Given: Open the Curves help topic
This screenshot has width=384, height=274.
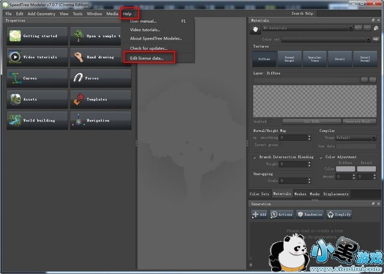Looking at the screenshot, I should pos(37,79).
